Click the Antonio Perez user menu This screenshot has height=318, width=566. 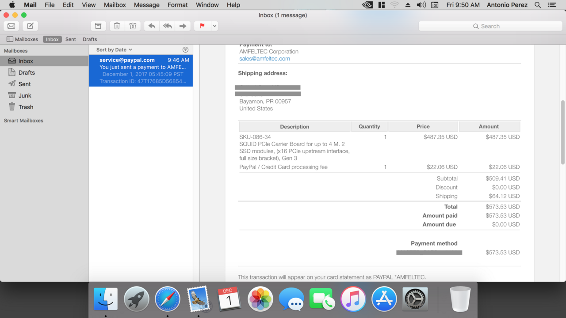508,5
